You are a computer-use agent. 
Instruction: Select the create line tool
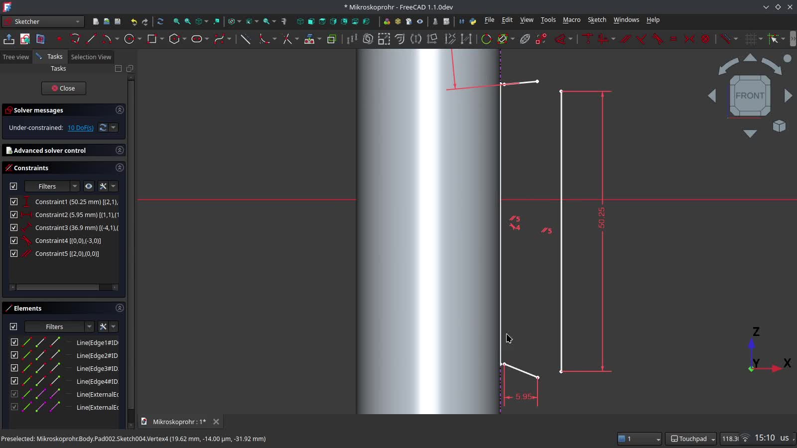tap(91, 39)
